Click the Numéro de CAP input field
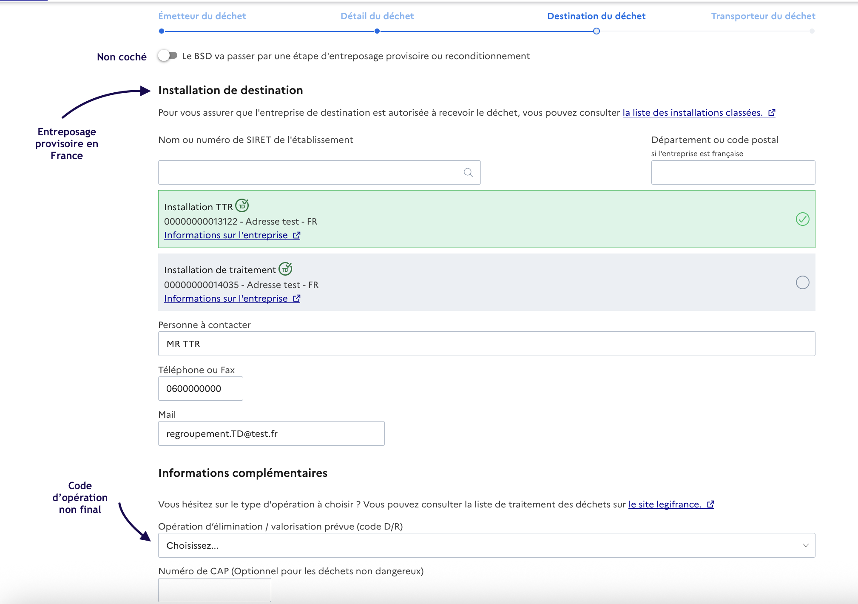The image size is (858, 604). click(x=214, y=590)
